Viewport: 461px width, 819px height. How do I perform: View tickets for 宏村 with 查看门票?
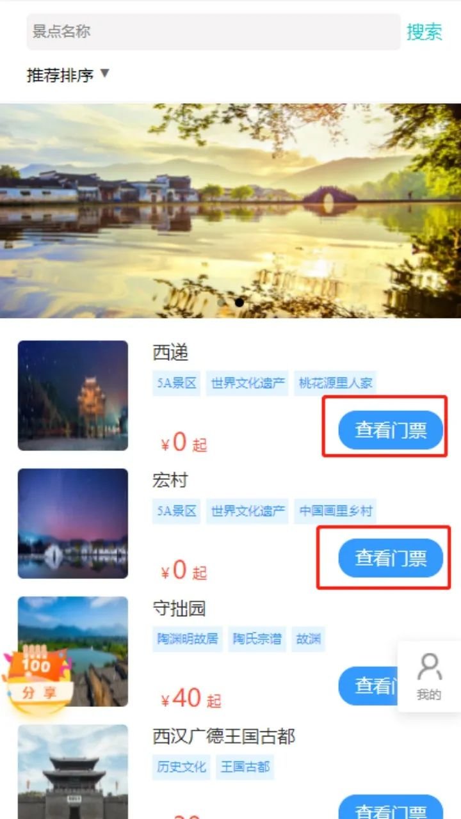tap(391, 558)
